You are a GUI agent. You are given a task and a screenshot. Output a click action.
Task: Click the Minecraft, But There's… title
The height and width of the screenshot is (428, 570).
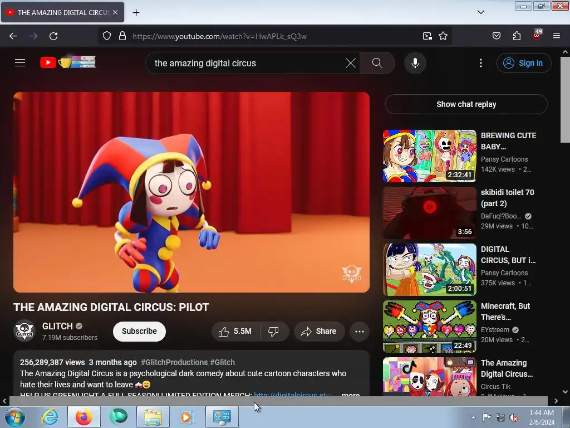pos(505,312)
